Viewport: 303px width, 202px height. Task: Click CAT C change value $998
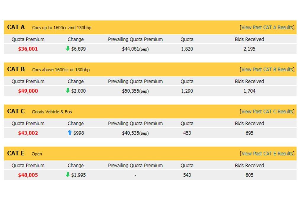click(x=79, y=133)
